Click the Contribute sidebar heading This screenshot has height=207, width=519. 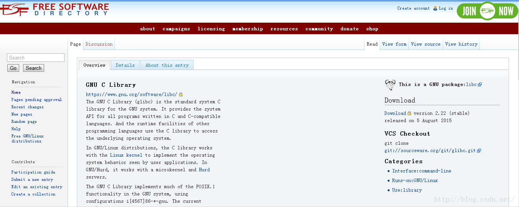[23, 162]
